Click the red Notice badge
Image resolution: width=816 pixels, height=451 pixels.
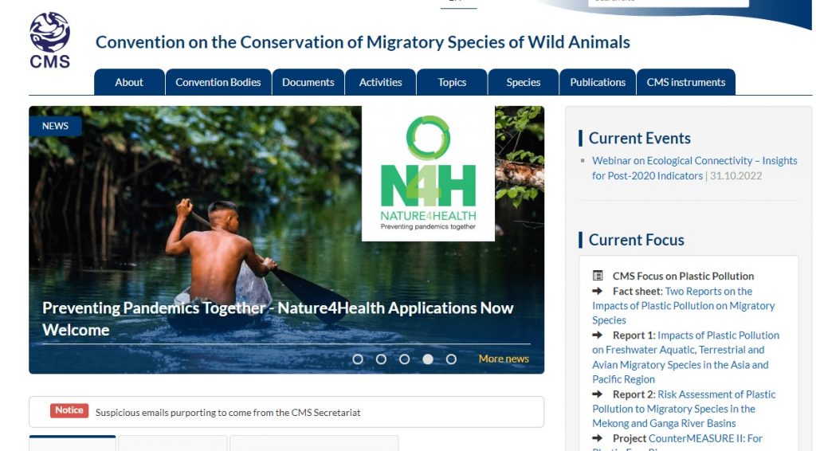[69, 410]
